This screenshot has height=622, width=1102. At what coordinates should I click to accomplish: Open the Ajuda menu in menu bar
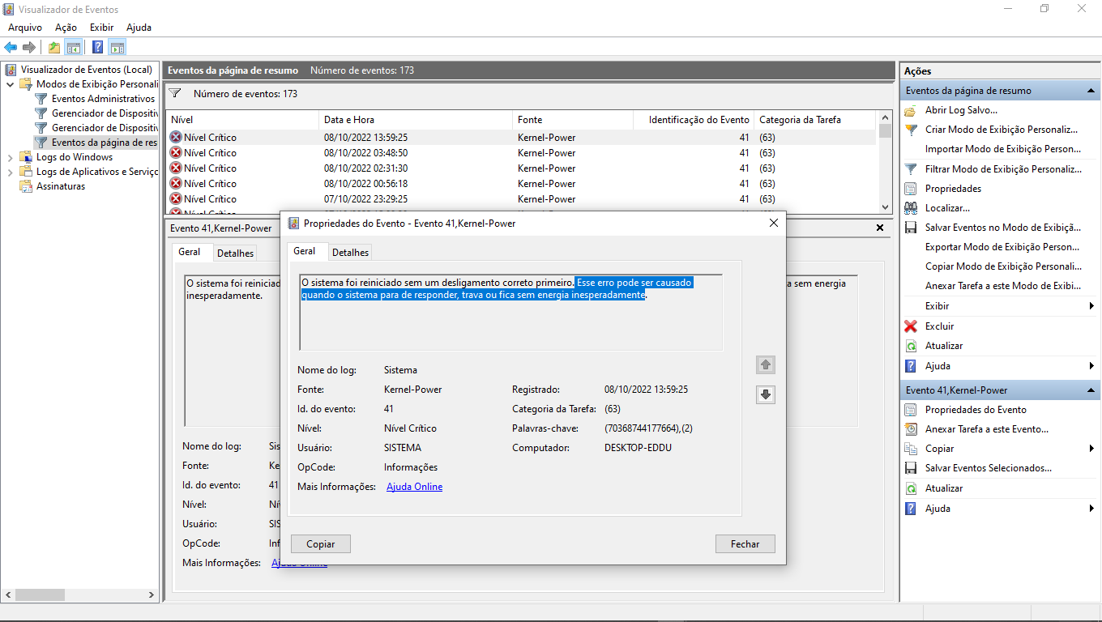point(139,28)
